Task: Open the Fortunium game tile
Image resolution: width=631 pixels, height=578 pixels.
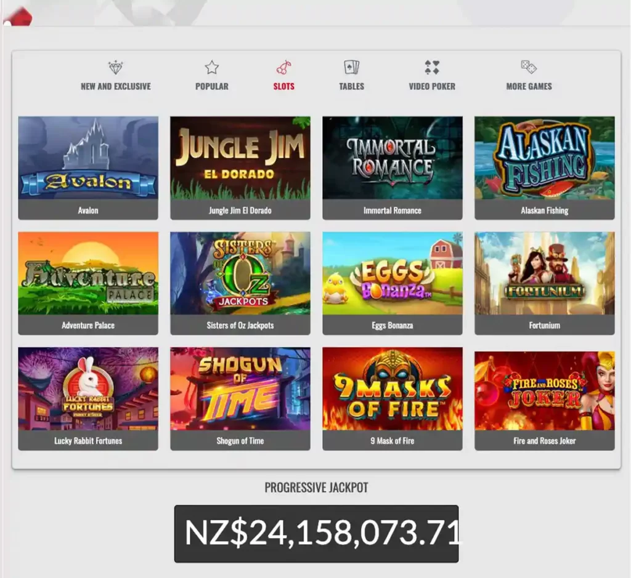Action: 544,276
